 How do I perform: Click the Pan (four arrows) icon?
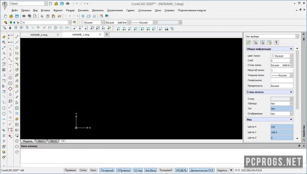[83, 16]
